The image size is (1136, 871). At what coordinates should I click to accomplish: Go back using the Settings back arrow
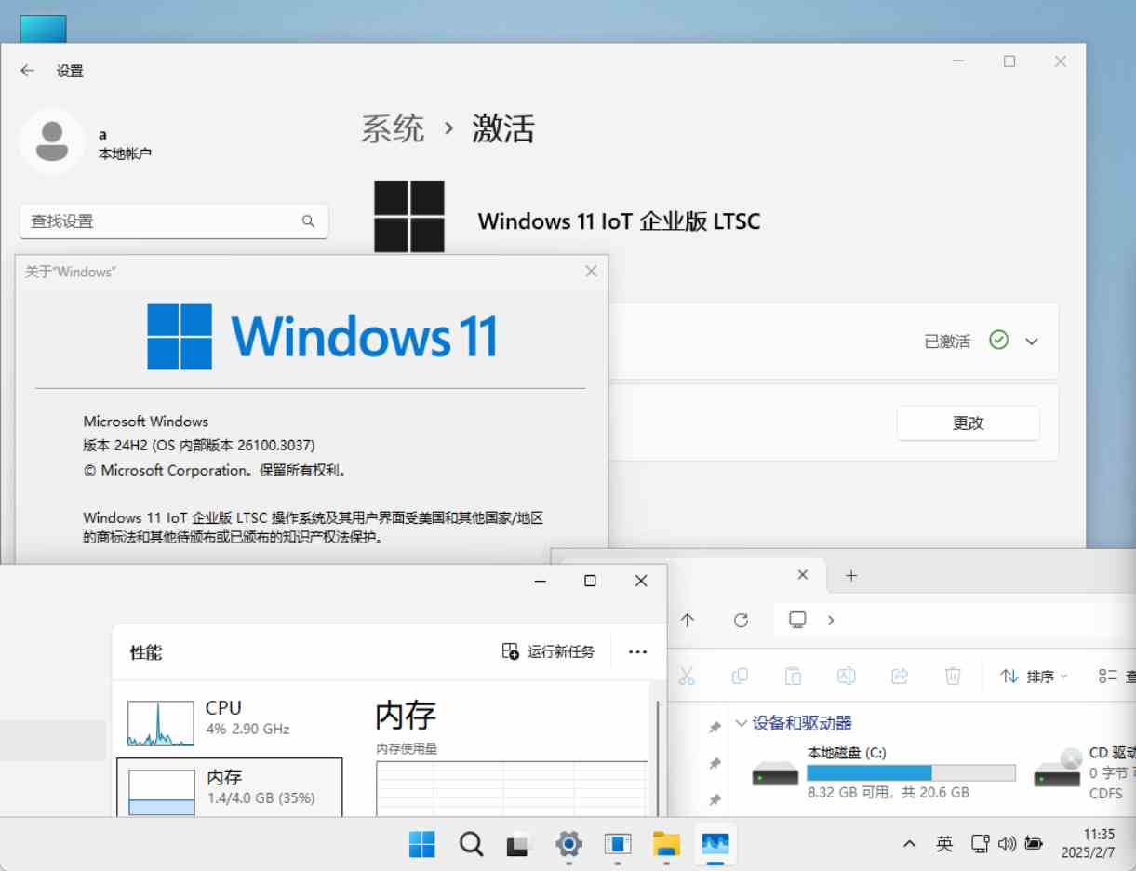click(x=28, y=71)
